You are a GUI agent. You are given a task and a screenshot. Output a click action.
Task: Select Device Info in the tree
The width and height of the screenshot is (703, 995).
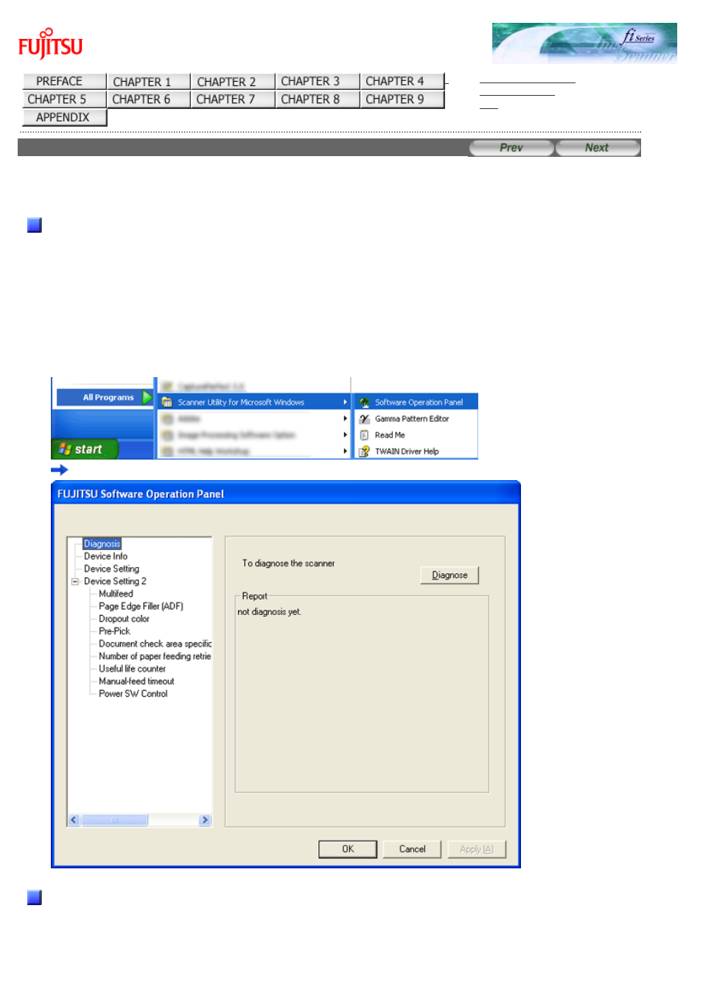point(105,556)
